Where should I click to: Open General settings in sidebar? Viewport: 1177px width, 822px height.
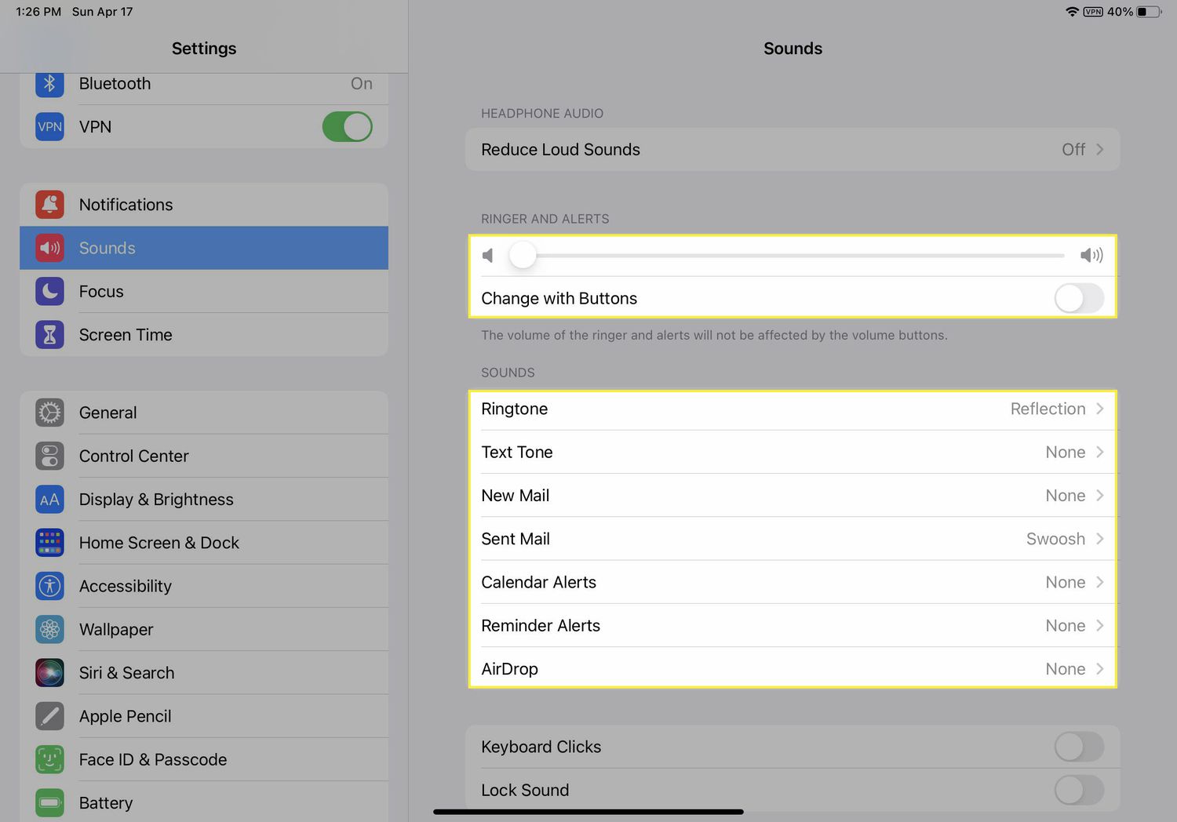pyautogui.click(x=204, y=413)
